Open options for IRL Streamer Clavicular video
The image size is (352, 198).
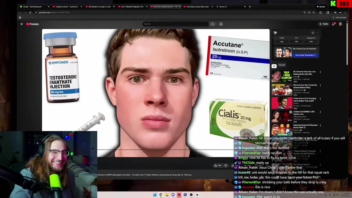(320, 72)
